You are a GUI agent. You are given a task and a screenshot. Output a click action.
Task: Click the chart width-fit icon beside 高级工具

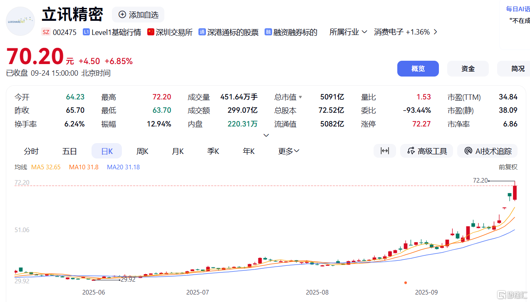tap(384, 151)
